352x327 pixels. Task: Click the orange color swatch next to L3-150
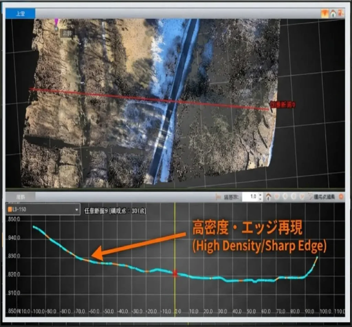click(10, 210)
